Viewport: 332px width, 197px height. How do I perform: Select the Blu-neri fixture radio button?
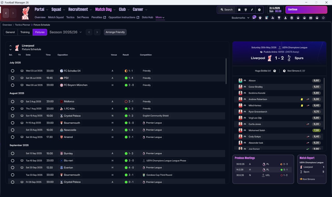[12, 161]
